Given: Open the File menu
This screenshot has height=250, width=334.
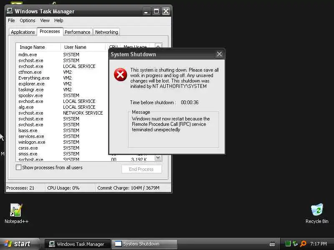Looking at the screenshot, I should pos(11,20).
